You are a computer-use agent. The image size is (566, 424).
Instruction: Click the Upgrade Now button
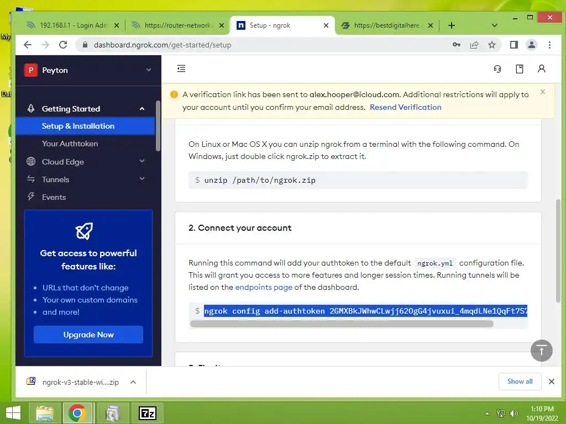pyautogui.click(x=88, y=335)
